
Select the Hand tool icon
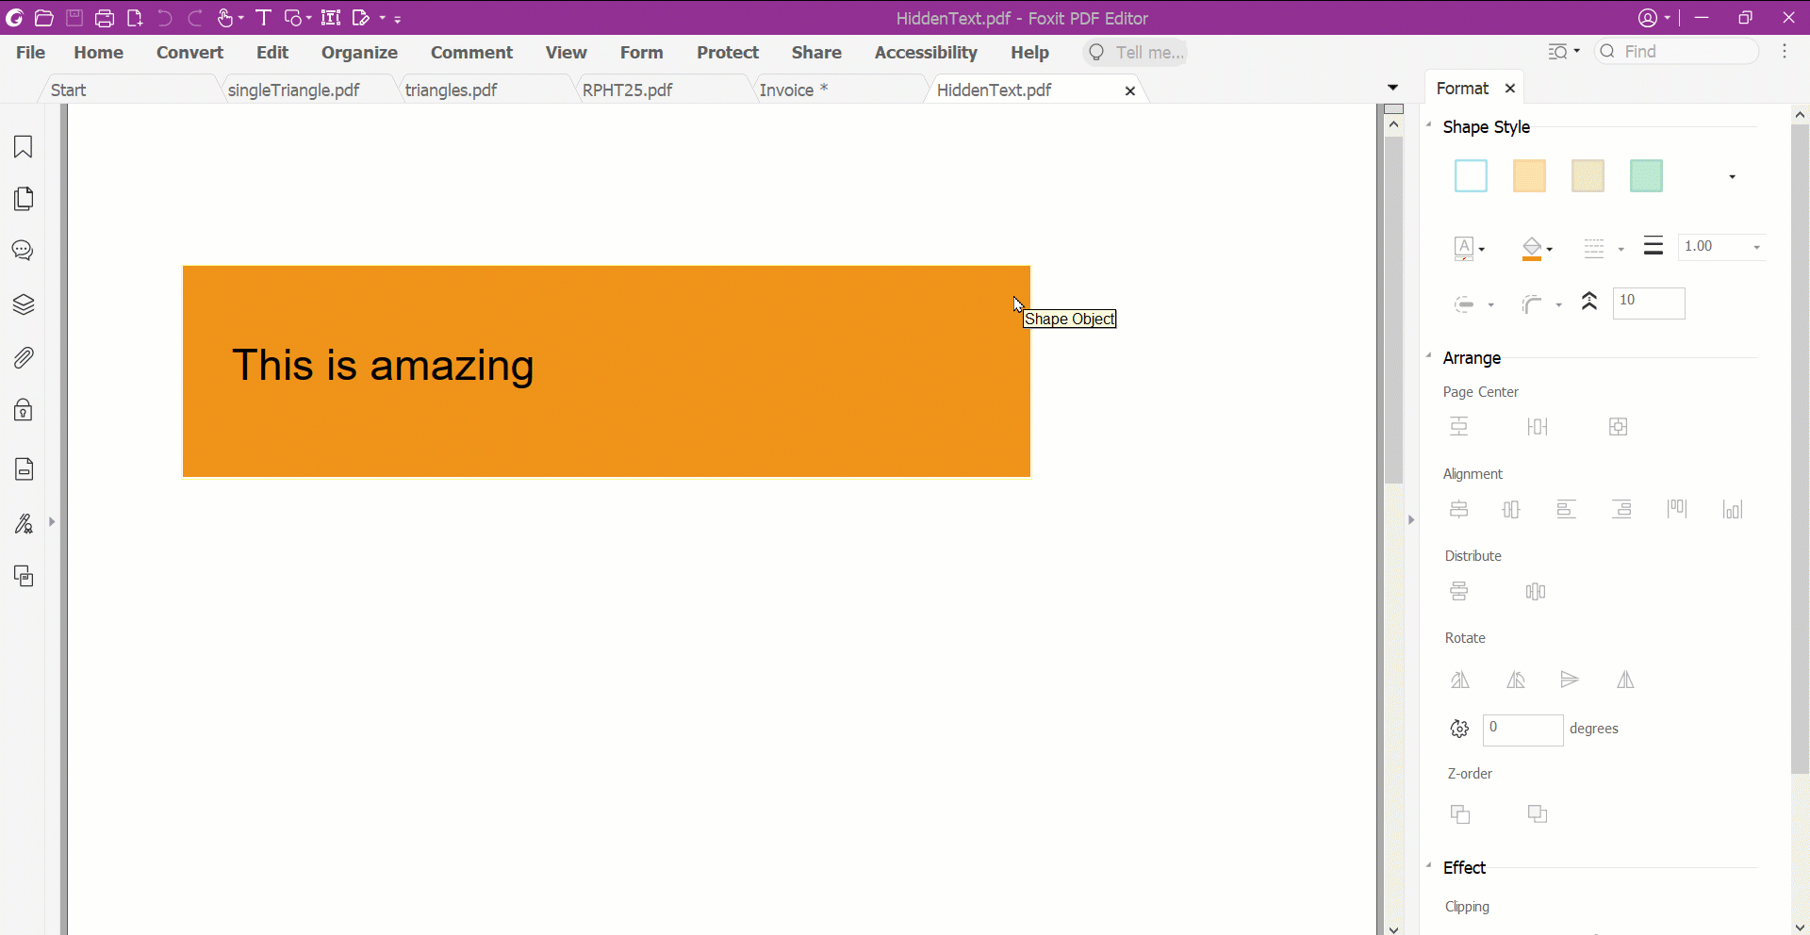tap(225, 18)
